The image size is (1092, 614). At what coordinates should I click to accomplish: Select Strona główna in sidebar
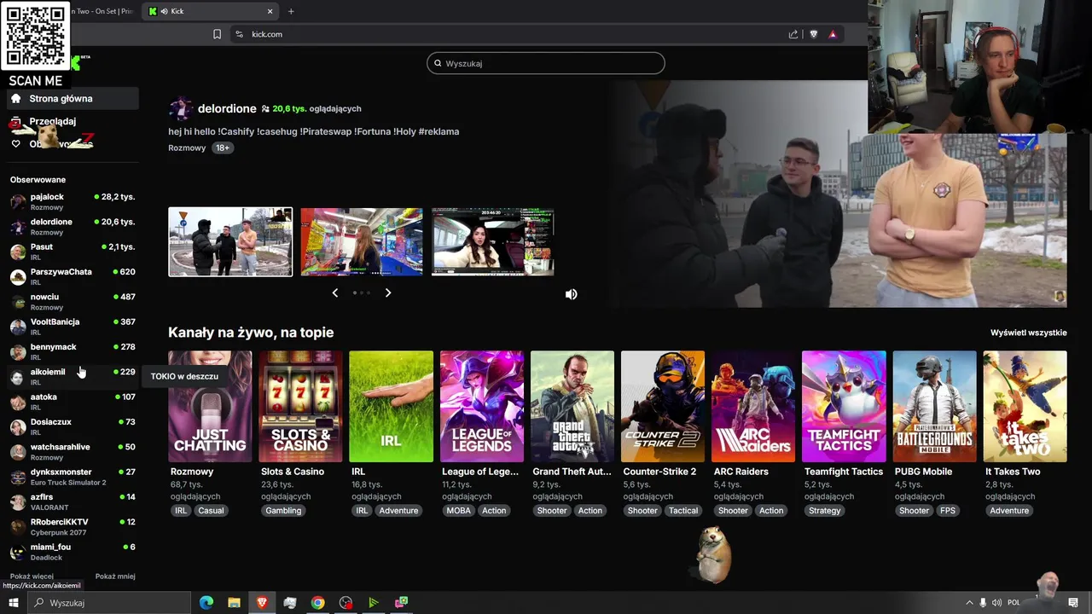click(73, 98)
